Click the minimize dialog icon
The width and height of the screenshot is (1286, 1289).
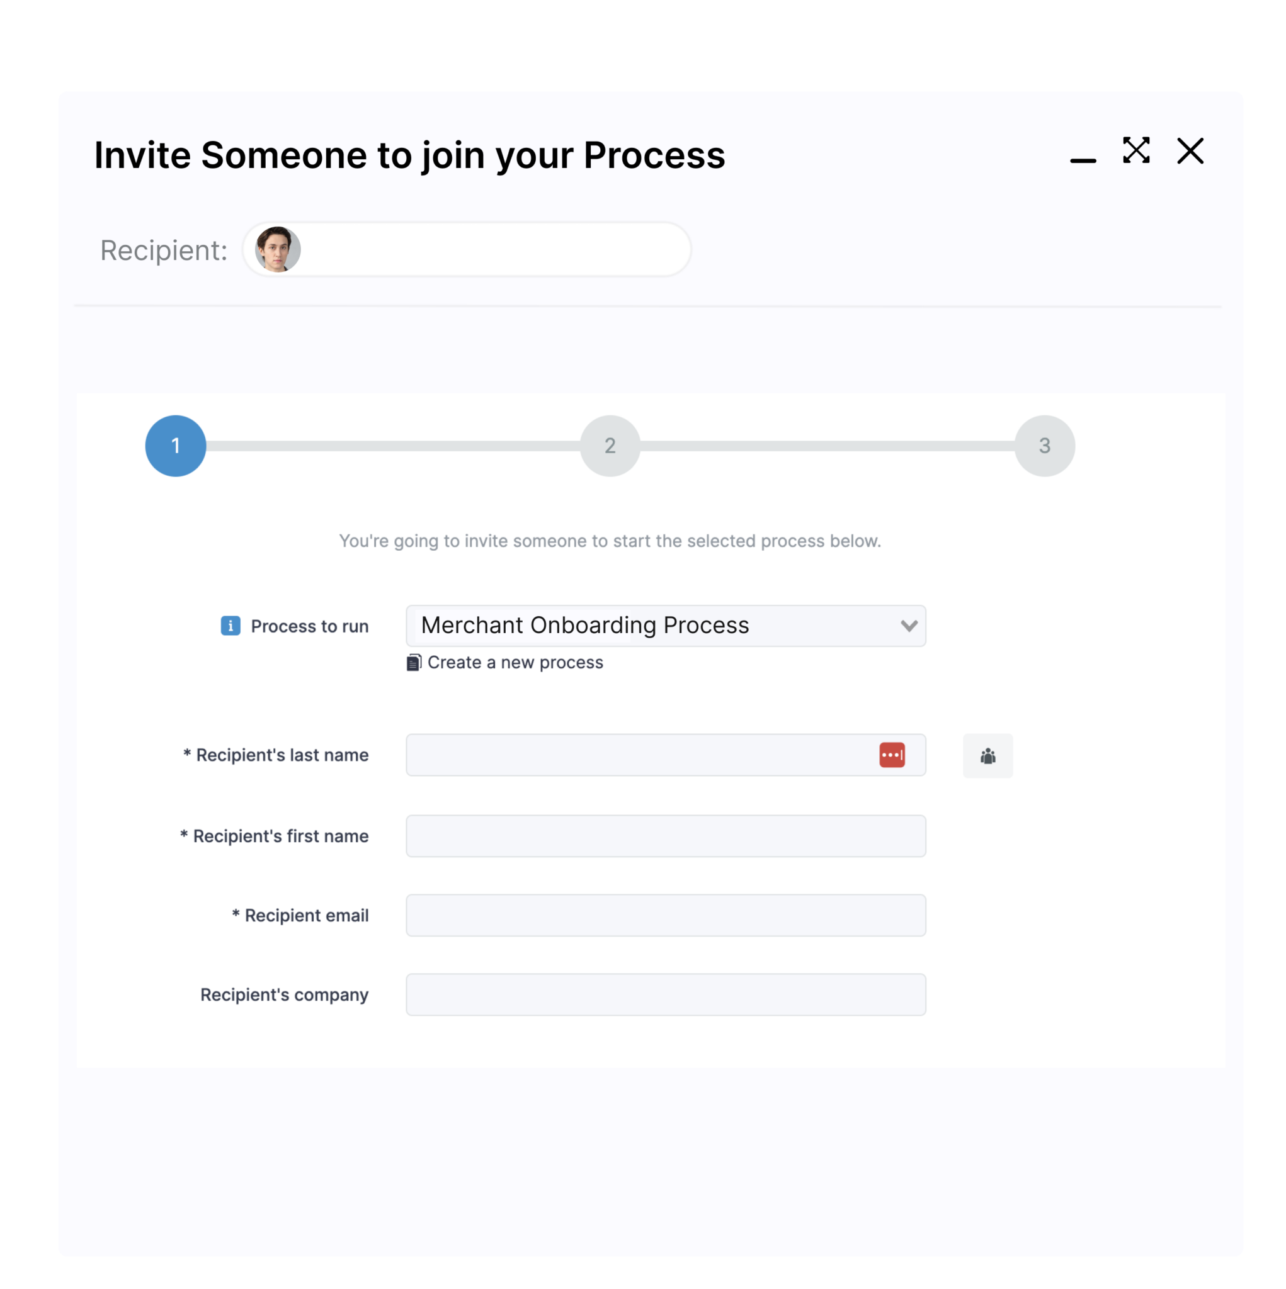[x=1082, y=160]
